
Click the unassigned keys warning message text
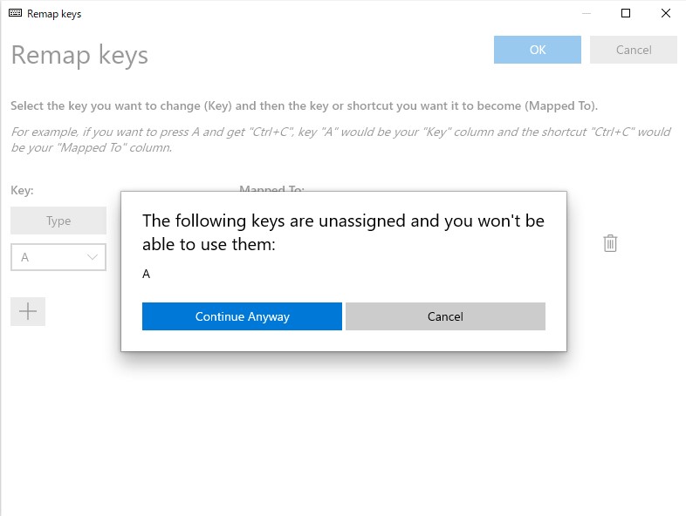343,232
